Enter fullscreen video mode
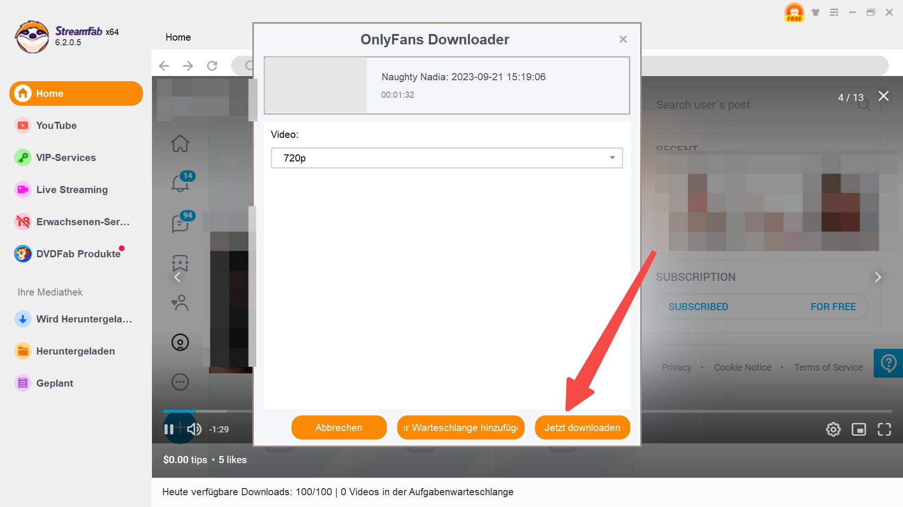 pos(884,429)
